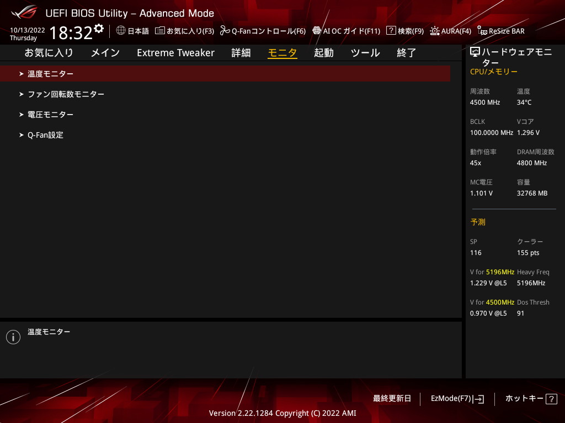
Task: Toggle ReSize BAR setting
Action: 501,31
